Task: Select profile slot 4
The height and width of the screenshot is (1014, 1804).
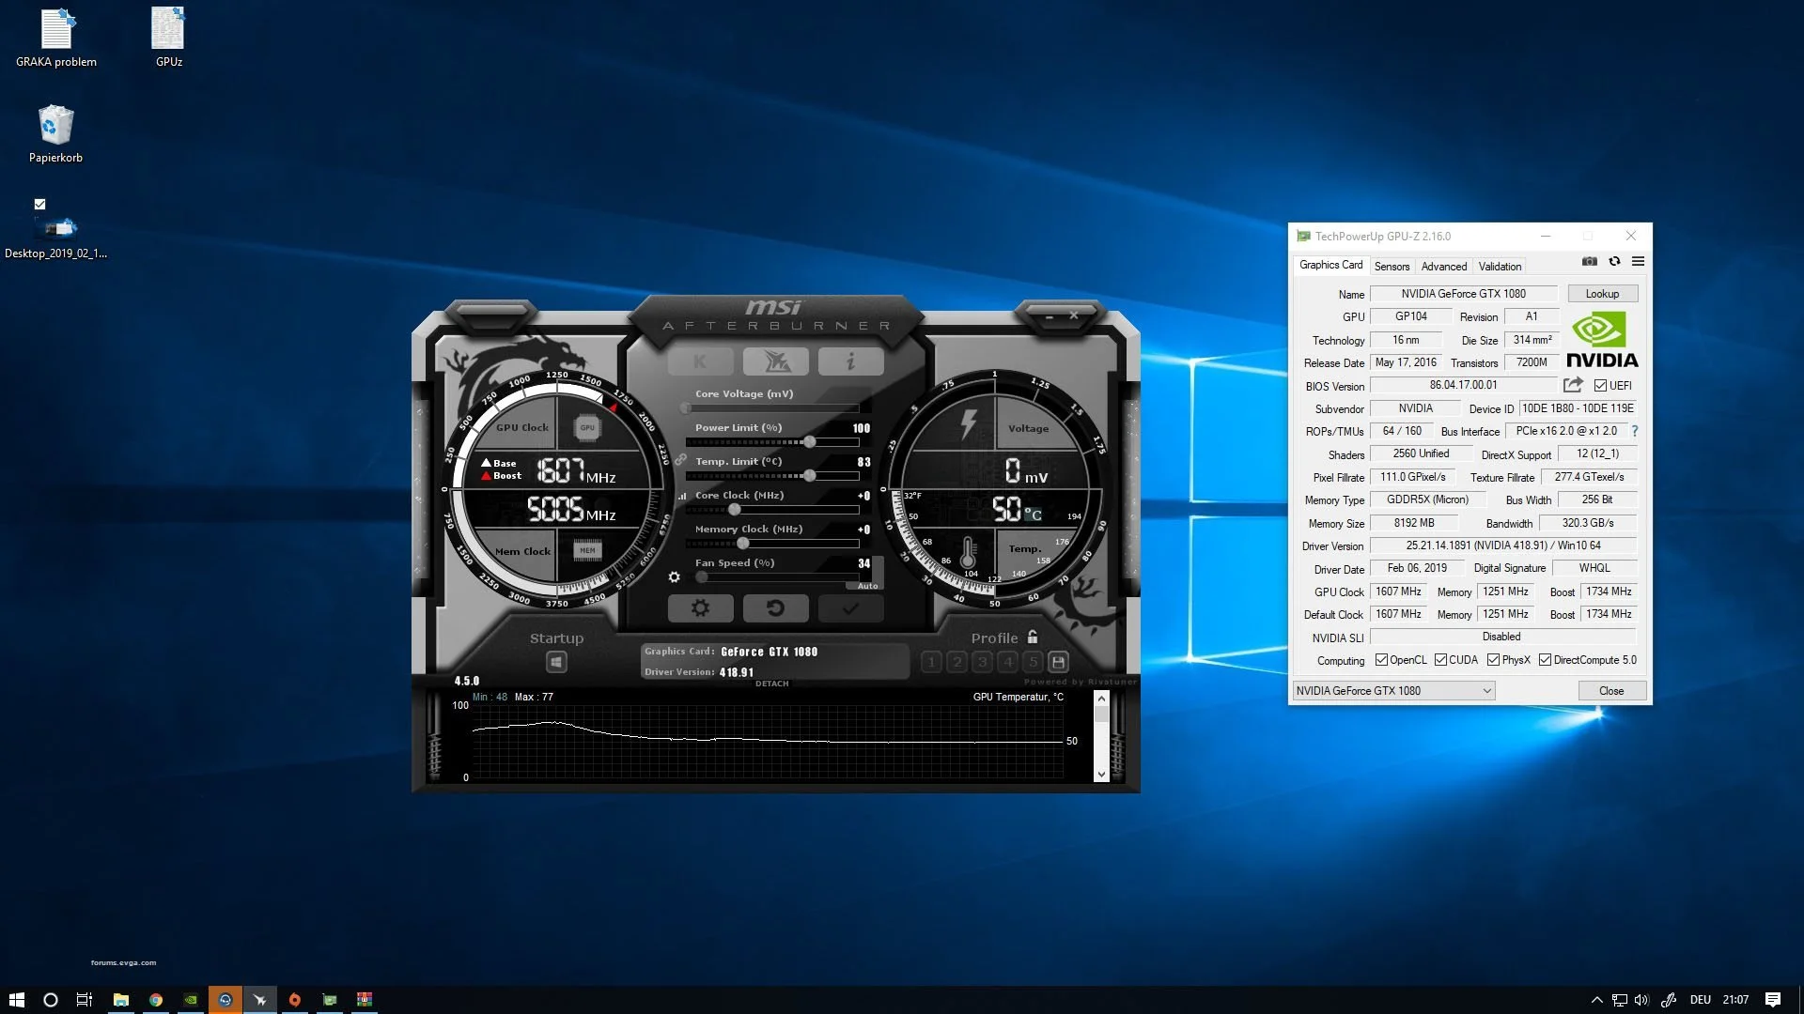Action: click(1007, 662)
